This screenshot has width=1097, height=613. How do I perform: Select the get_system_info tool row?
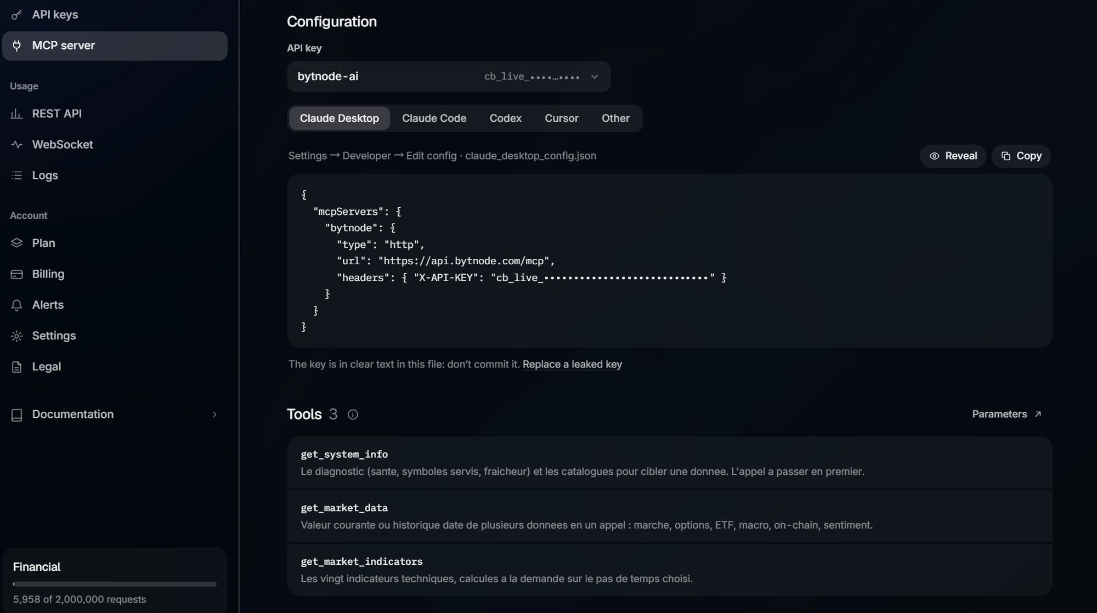[x=669, y=463]
